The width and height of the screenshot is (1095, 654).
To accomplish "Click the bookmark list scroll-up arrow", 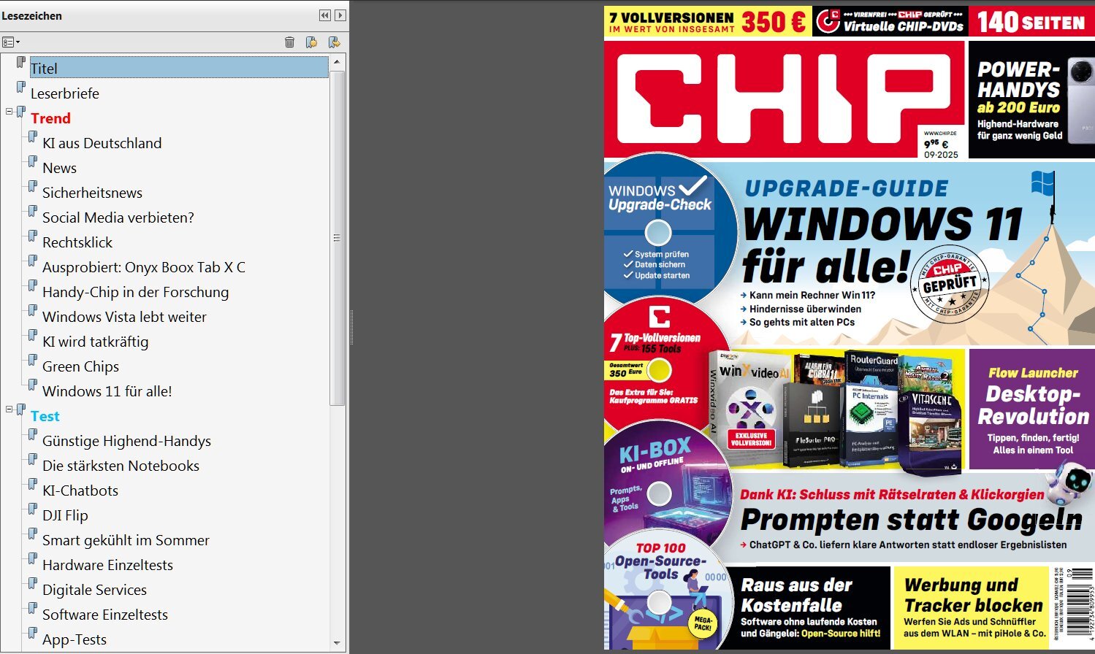I will tap(337, 62).
